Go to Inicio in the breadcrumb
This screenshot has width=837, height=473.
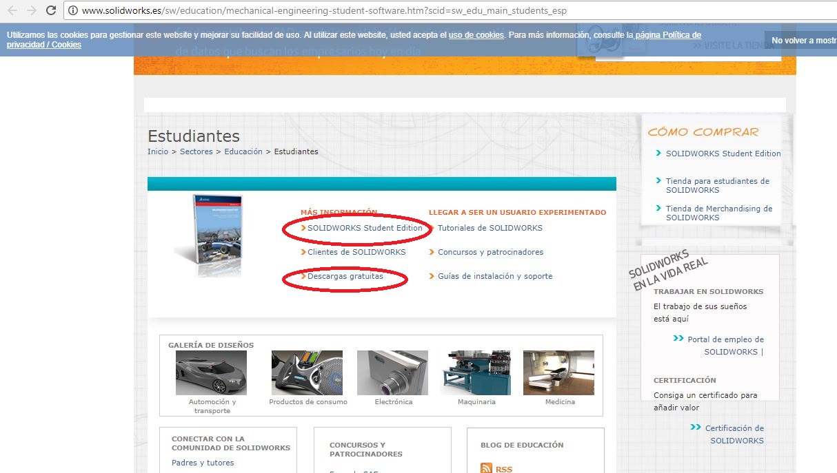click(158, 151)
